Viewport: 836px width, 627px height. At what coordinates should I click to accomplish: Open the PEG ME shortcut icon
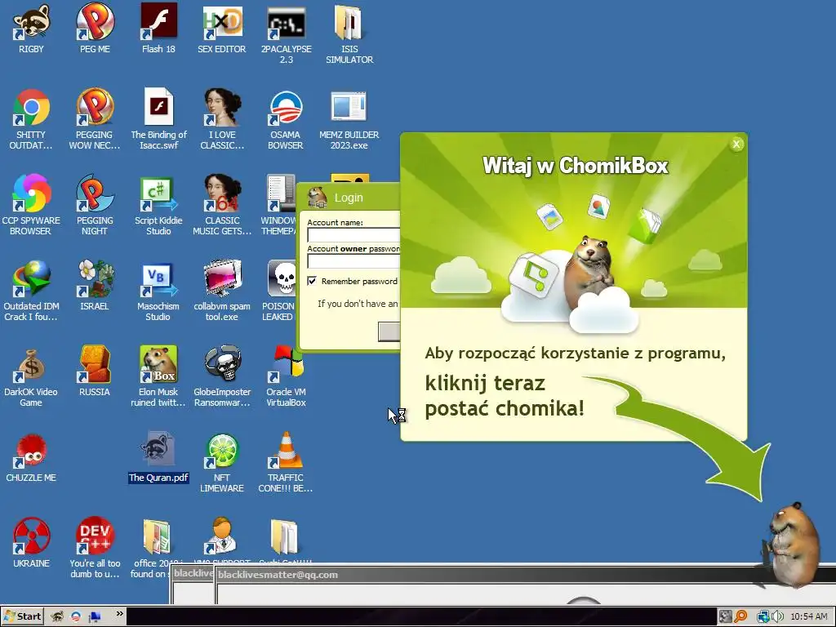click(95, 22)
